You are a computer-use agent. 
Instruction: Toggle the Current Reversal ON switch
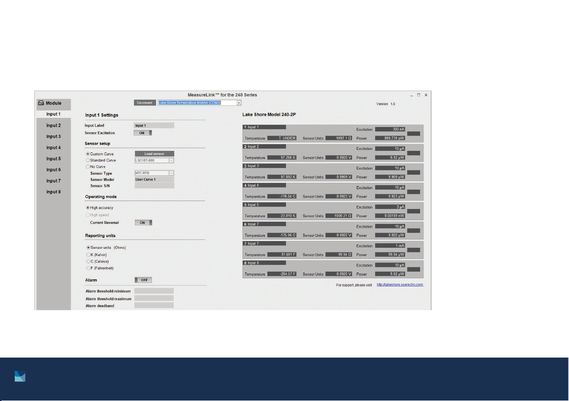click(143, 223)
